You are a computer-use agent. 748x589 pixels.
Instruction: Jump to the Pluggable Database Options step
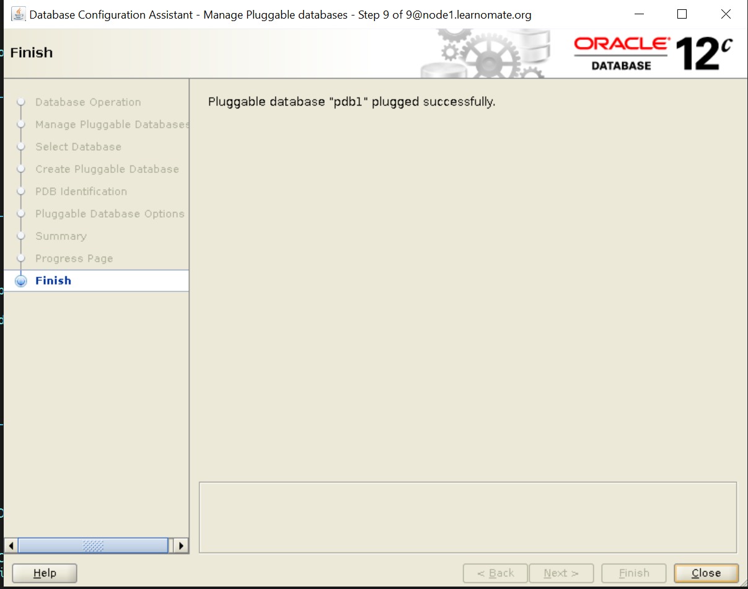(110, 214)
